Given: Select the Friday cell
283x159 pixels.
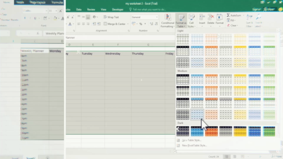Looking at the screenshot, I should click(x=170, y=53).
